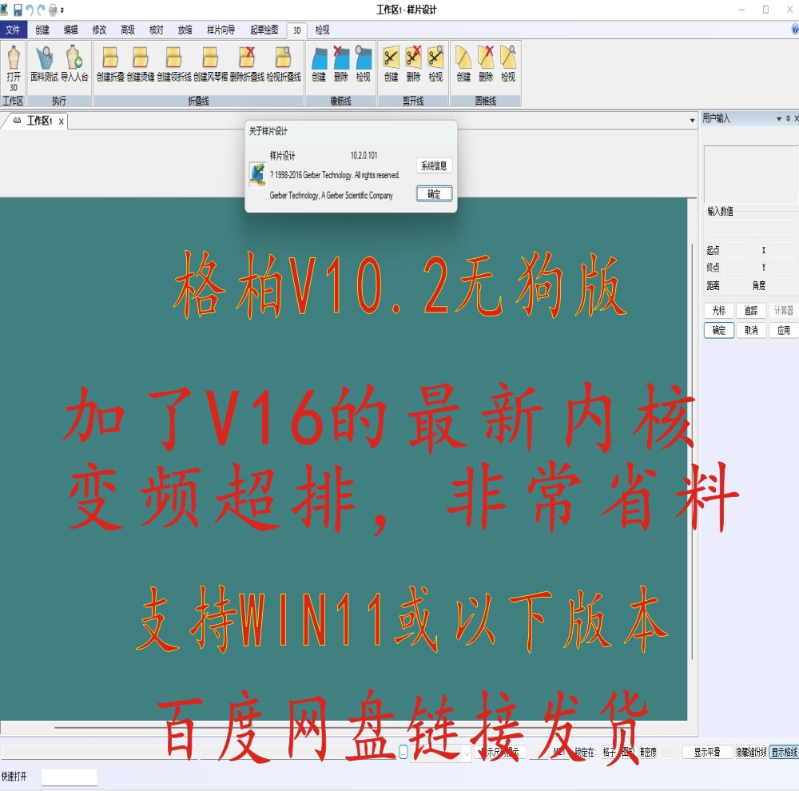799x791 pixels.
Task: Click 删除 in the 圆锥线 group
Action: point(486,64)
